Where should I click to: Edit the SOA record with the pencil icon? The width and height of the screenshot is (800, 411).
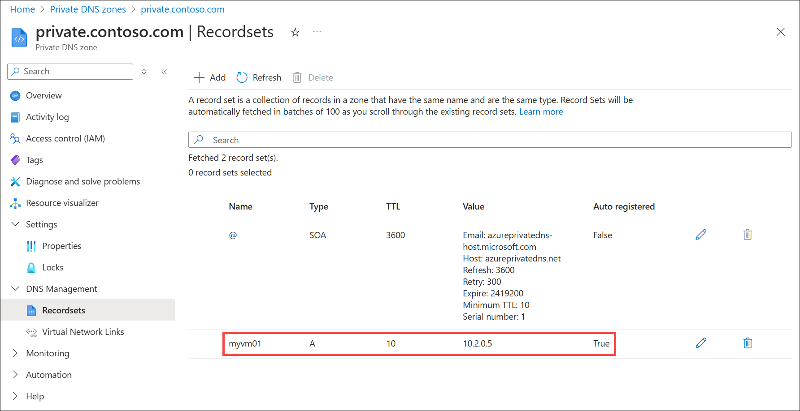click(701, 234)
